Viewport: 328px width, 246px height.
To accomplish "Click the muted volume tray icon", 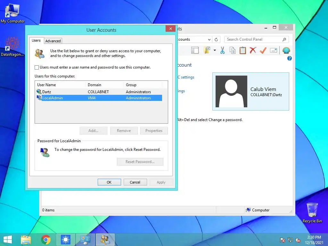I will pyautogui.click(x=298, y=240).
